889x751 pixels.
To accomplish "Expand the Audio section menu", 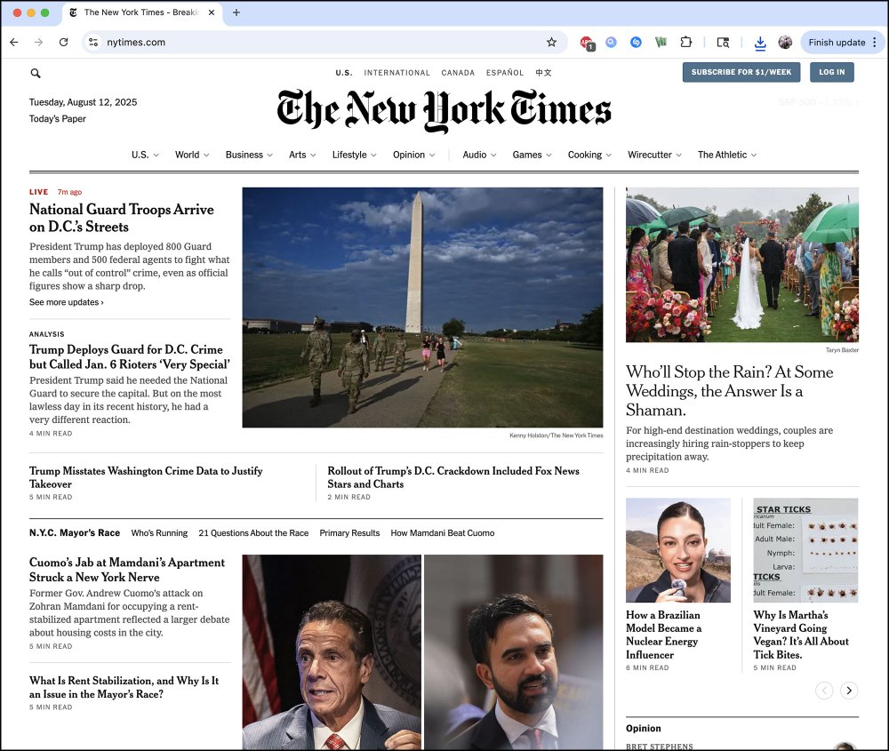I will 479,155.
